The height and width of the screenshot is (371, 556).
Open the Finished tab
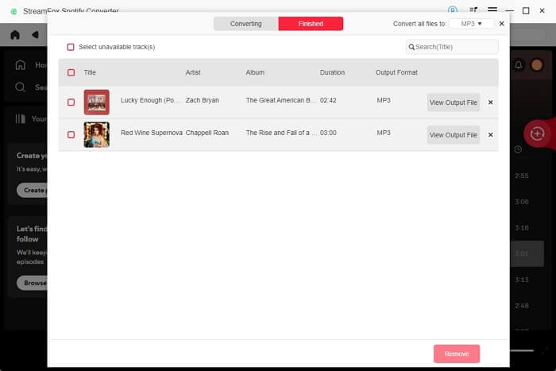click(311, 24)
